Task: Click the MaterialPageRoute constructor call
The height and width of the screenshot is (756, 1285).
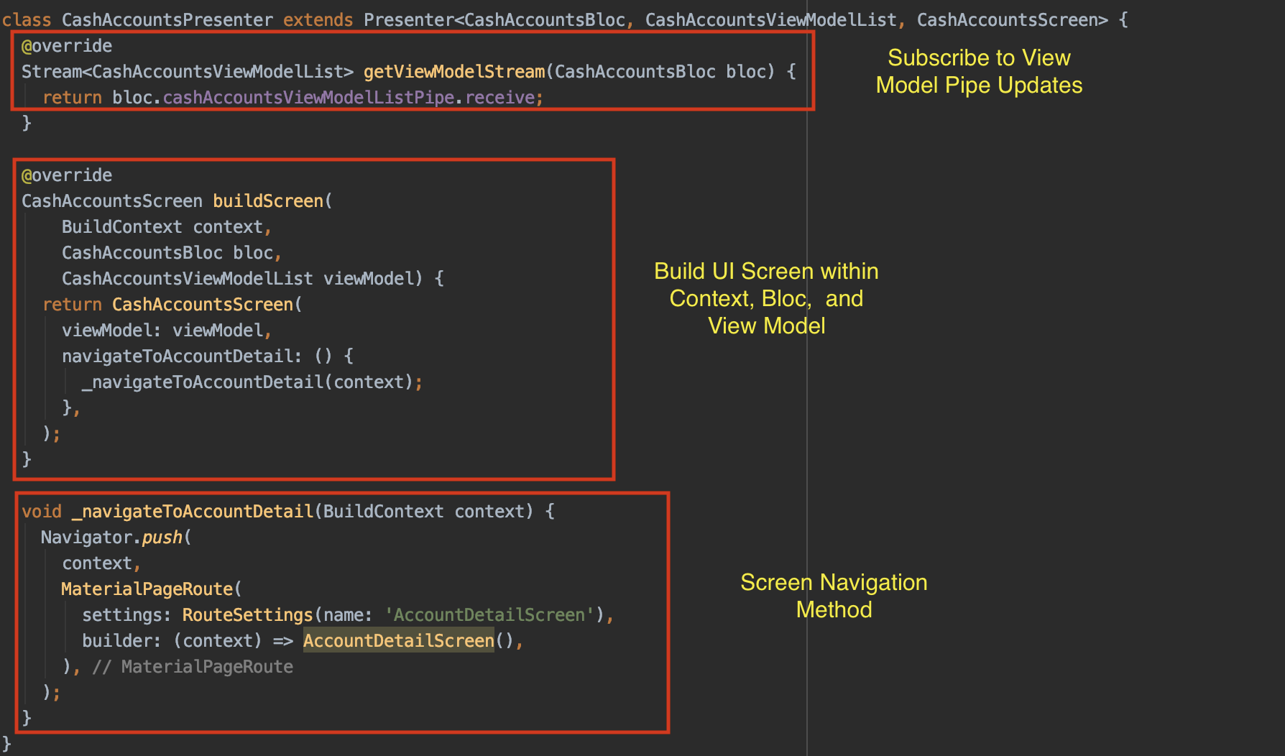Action: [x=147, y=589]
